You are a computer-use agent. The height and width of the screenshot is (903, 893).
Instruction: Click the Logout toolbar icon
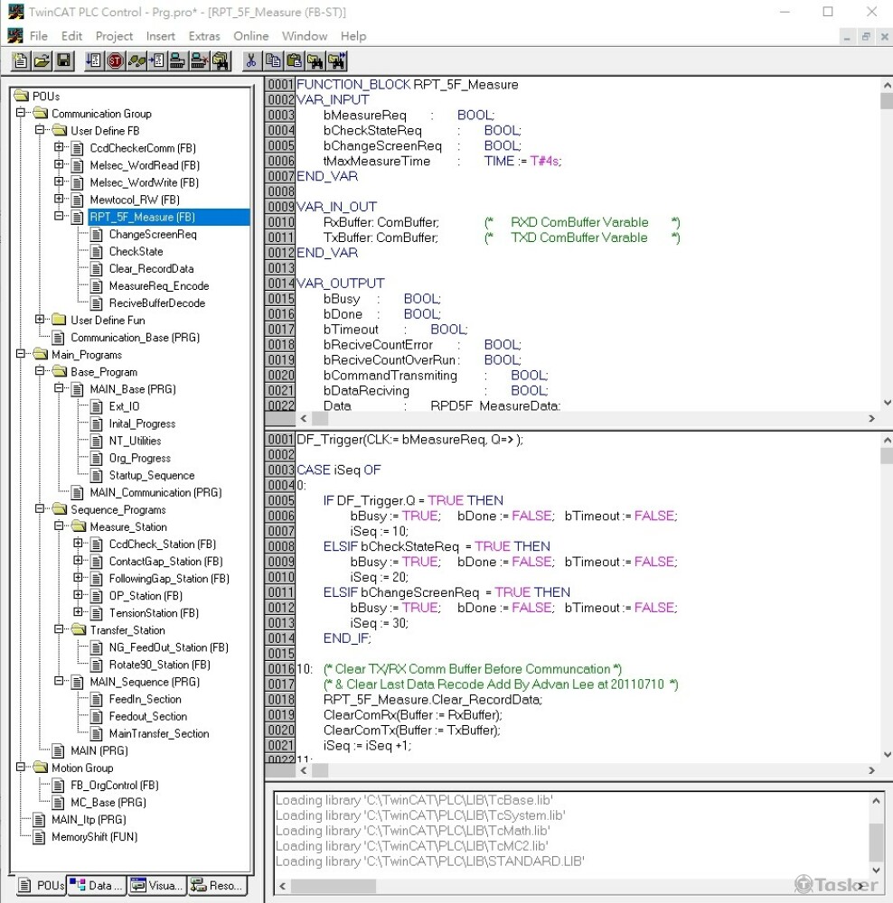(x=198, y=61)
